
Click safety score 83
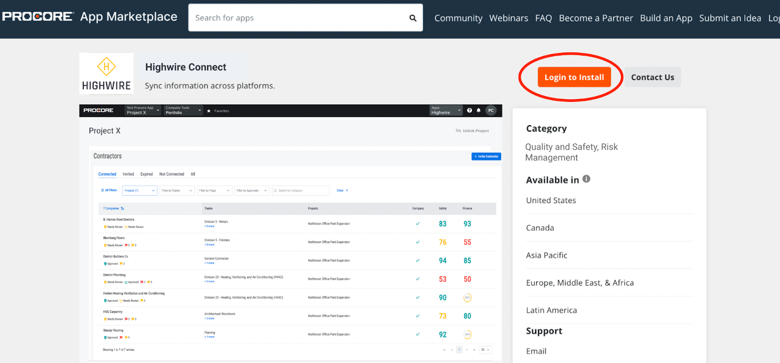443,224
